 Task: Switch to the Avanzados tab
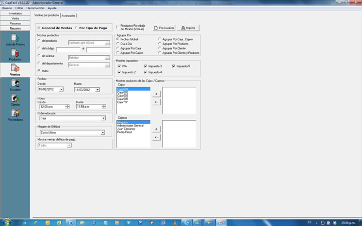point(68,16)
